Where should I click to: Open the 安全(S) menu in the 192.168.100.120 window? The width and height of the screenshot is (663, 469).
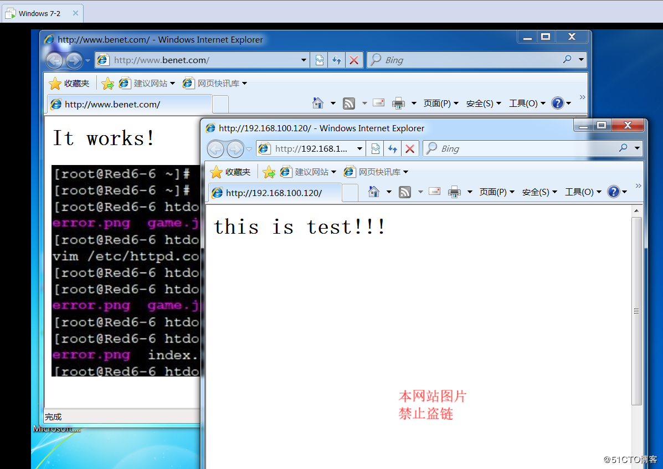[x=539, y=192]
